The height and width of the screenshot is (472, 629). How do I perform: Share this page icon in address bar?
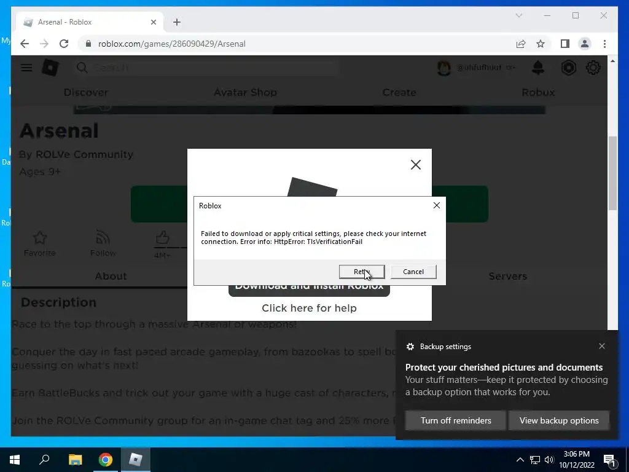[521, 44]
